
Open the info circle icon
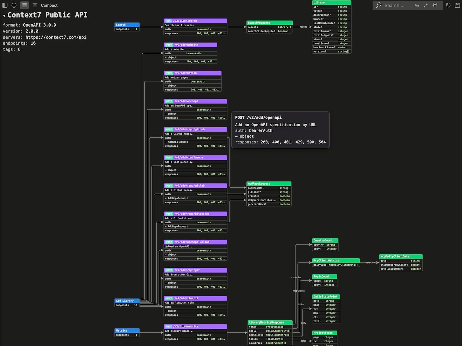(x=14, y=5)
